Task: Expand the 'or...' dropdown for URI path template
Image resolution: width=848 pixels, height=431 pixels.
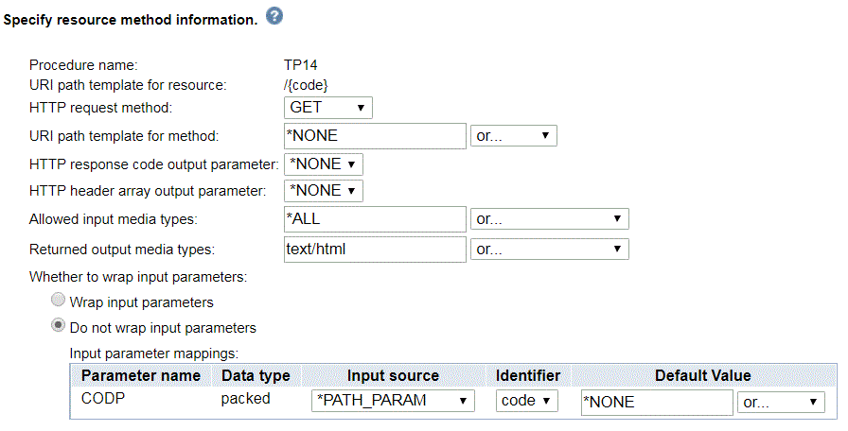Action: [513, 135]
